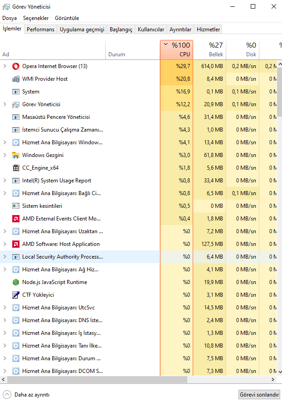Screen dimensions: 282x402
Task: Click the gear icon of Hizmet Ana Bilgisayarı: Uzaktan
Action: pyautogui.click(x=16, y=231)
